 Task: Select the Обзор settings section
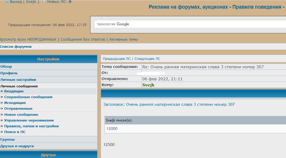[x=6, y=67]
